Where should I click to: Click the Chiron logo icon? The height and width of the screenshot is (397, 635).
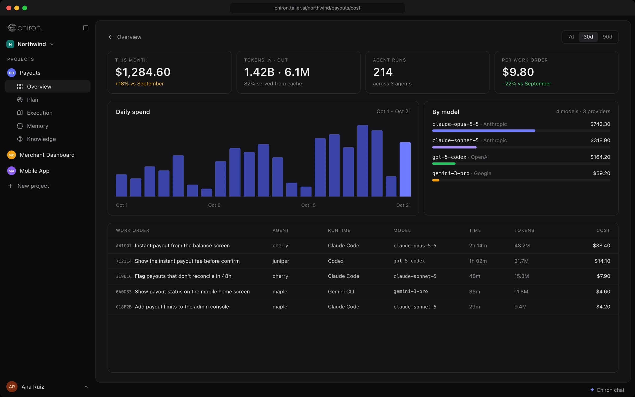[x=11, y=28]
